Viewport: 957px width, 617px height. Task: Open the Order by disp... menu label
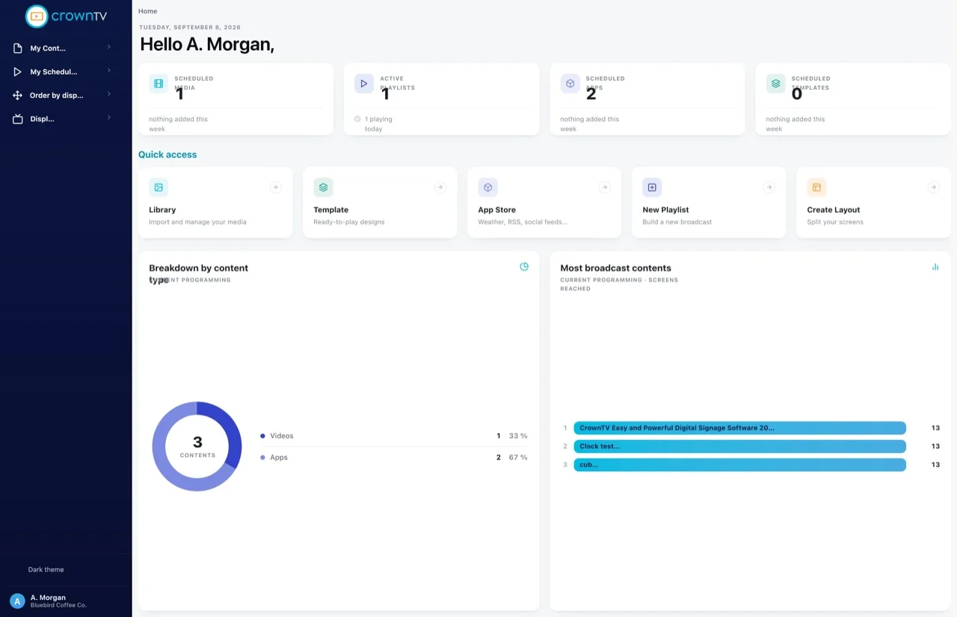click(57, 96)
